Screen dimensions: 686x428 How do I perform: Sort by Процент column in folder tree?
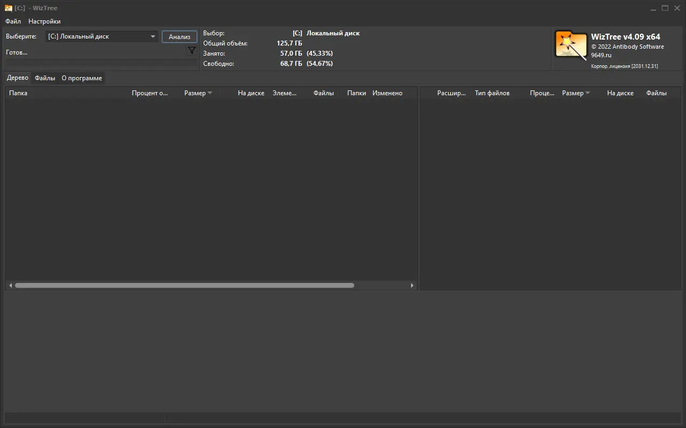(150, 93)
